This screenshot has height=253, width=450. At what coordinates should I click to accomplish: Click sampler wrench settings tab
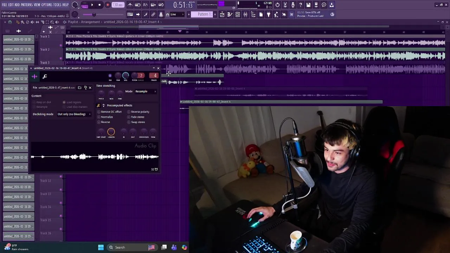click(45, 76)
